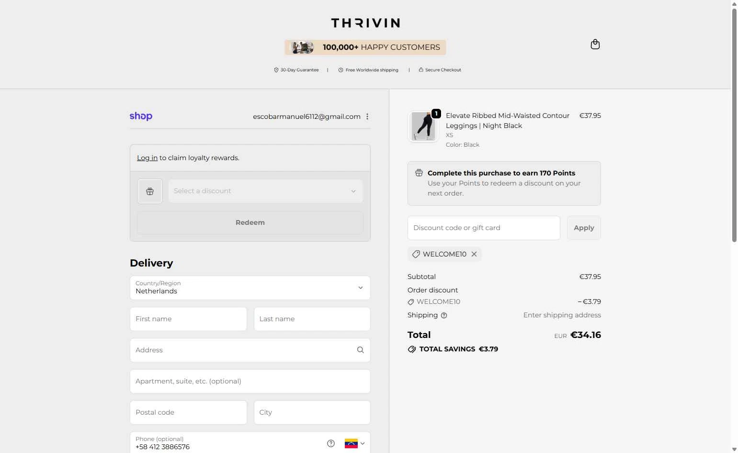Click the Redeem button
The width and height of the screenshot is (738, 453).
click(250, 222)
